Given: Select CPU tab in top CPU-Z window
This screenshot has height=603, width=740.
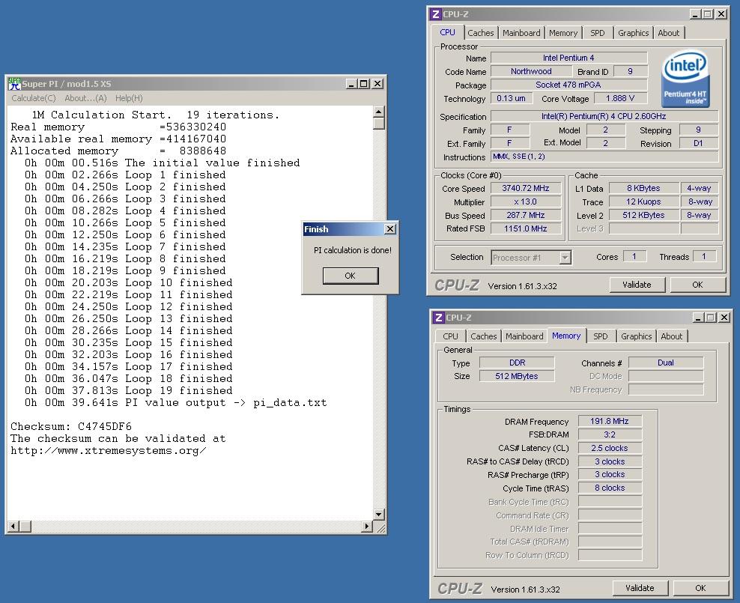Looking at the screenshot, I should [x=447, y=32].
